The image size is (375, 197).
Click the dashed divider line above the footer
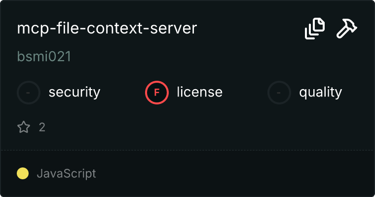[x=187, y=150]
